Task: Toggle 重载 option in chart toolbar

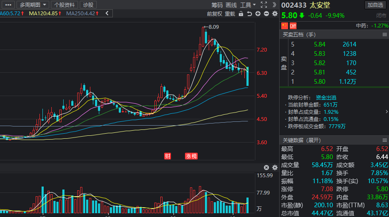Action: coord(230,14)
